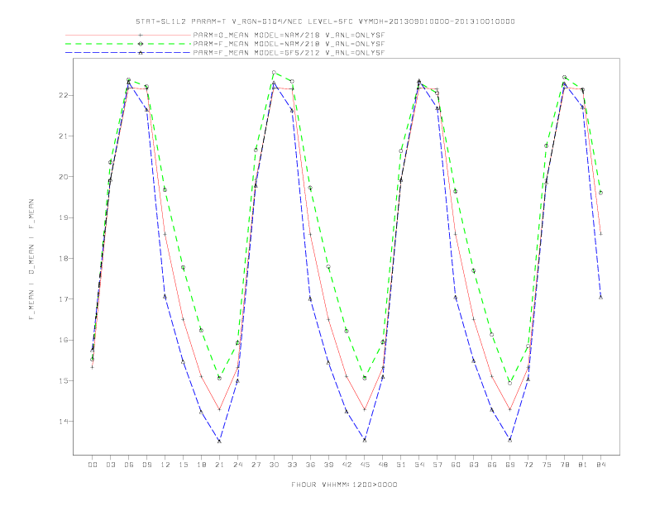The height and width of the screenshot is (506, 655).
Task: Click the chart title starting with STAT=SL1L2
Action: tap(325, 21)
